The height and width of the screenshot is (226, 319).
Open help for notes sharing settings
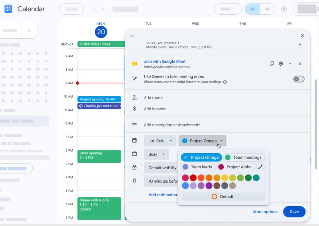225,82
